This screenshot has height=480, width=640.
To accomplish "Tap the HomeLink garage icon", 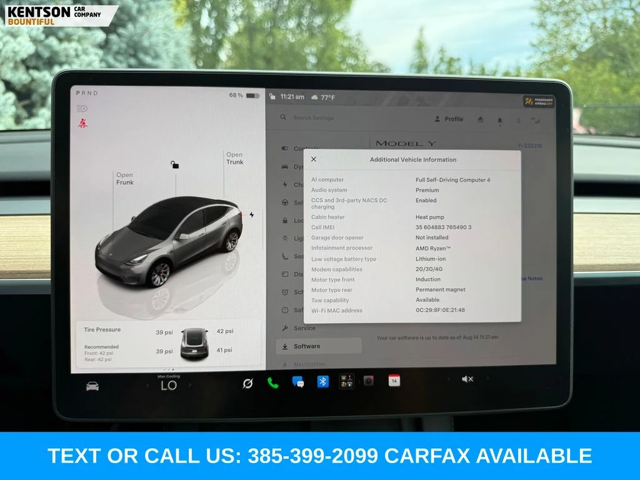I will point(481,119).
